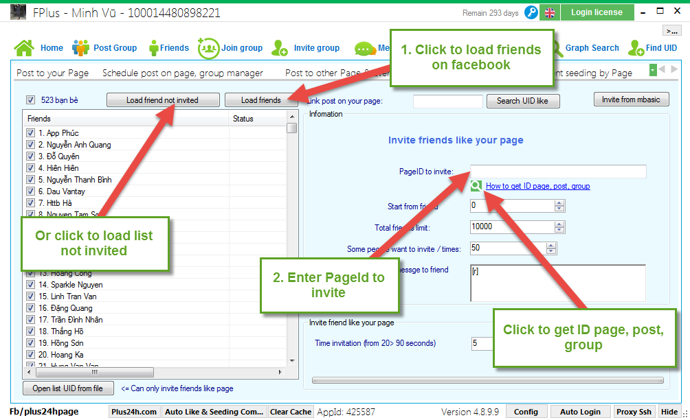Open the Home section
Viewport: 690px width, 420px height.
tap(38, 48)
